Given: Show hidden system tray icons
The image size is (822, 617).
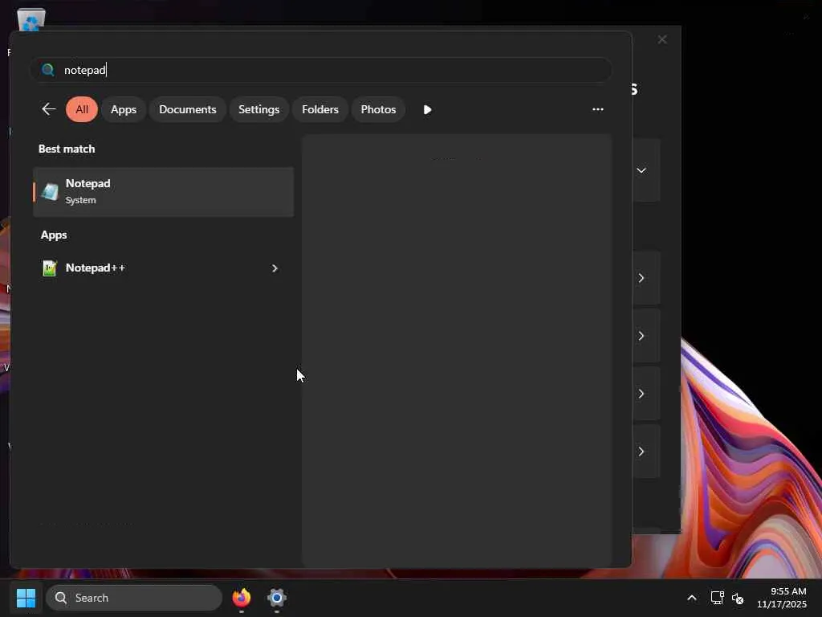Looking at the screenshot, I should click(x=692, y=598).
